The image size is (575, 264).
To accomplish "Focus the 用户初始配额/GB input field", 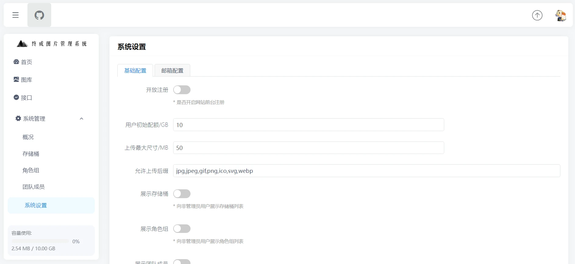I will 308,125.
